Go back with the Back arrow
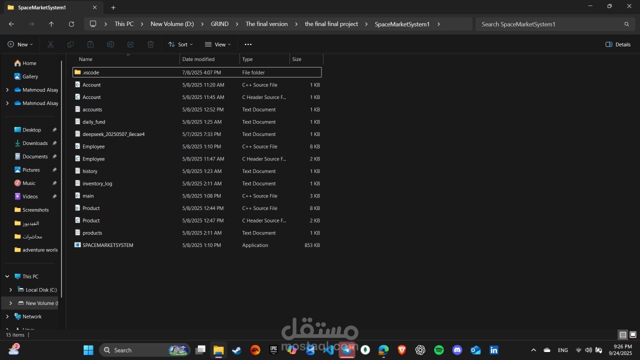Image resolution: width=640 pixels, height=360 pixels. [x=11, y=24]
